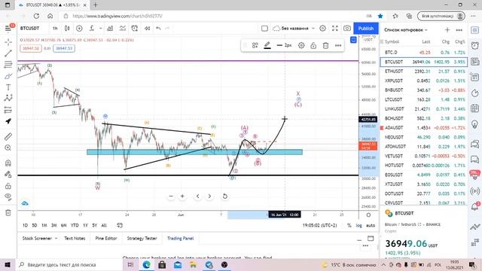Reset the chart view
The height and width of the screenshot is (271, 482).
pyautogui.click(x=224, y=196)
